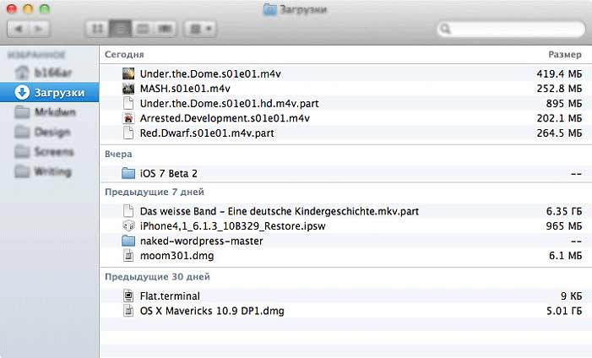Click the naked-wordpress-master folder icon
592x358 pixels.
[128, 241]
